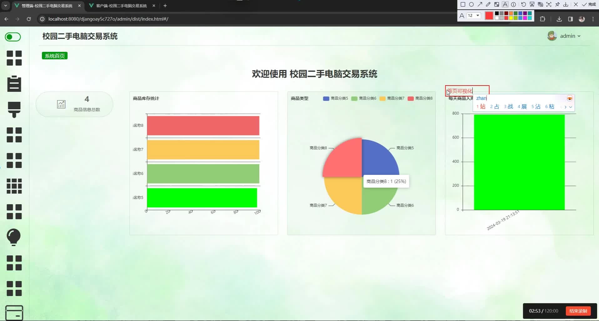The image size is (599, 321).
Task: Toggle 商品分类8 legend in pie chart
Action: pyautogui.click(x=420, y=98)
